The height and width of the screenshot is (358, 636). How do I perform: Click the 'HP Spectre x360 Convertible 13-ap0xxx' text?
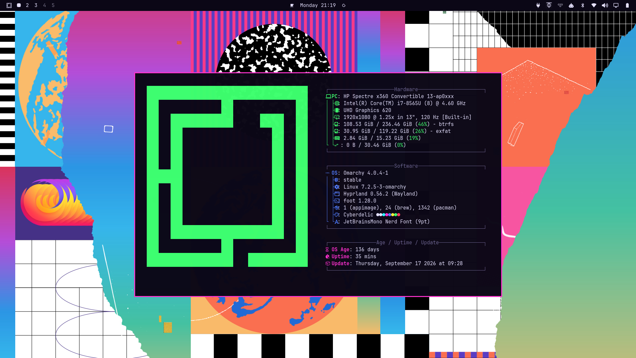398,96
